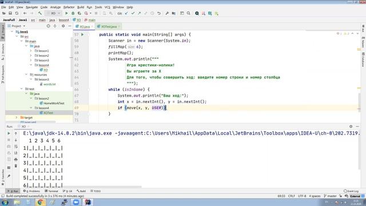Image resolution: width=366 pixels, height=206 pixels.
Task: Click the Open folder toolbar icon
Action: [x=4, y=13]
